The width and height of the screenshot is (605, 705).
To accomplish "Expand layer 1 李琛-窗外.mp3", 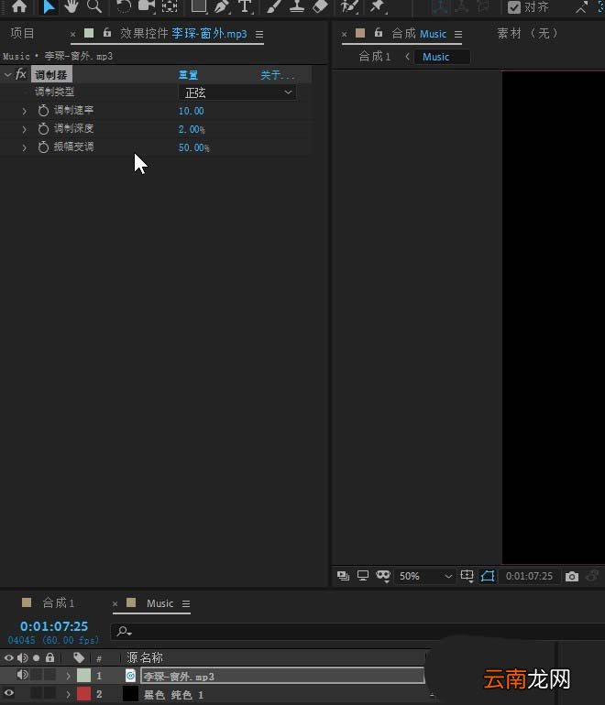I will pos(69,676).
